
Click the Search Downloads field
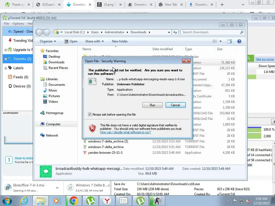(x=211, y=32)
